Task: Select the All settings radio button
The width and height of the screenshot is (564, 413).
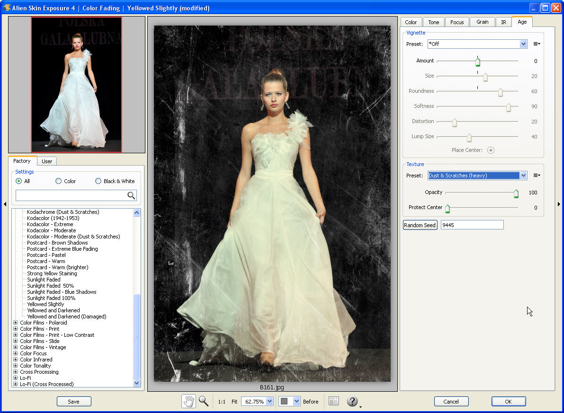Action: [x=19, y=181]
